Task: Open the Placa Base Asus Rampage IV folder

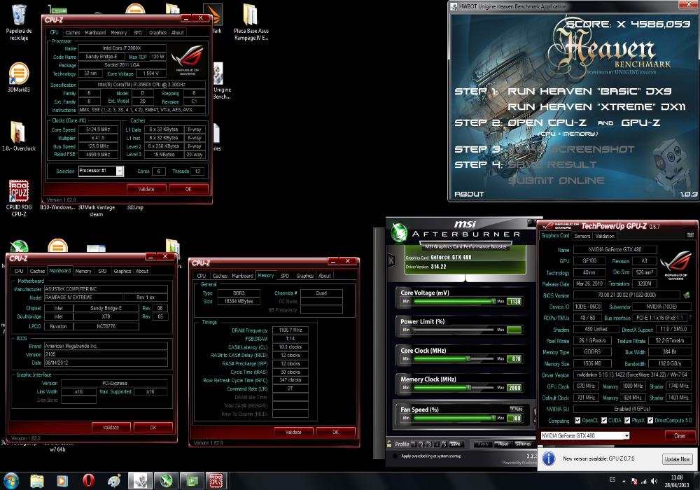Action: (x=251, y=22)
